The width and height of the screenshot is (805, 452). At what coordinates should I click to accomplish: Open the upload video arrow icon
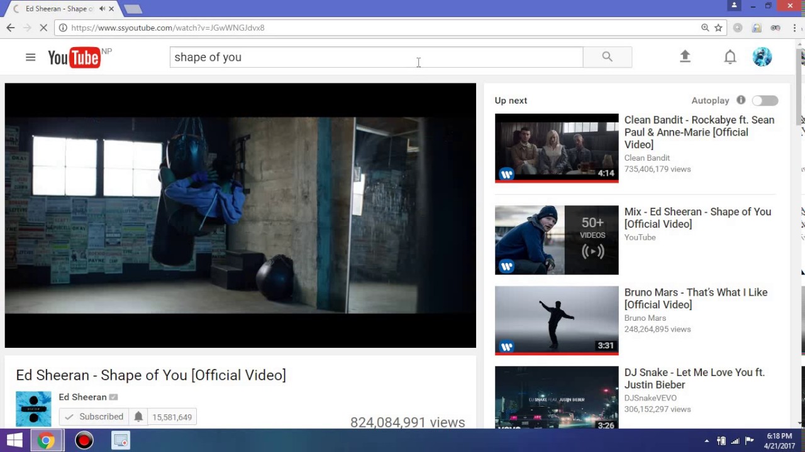[686, 56]
